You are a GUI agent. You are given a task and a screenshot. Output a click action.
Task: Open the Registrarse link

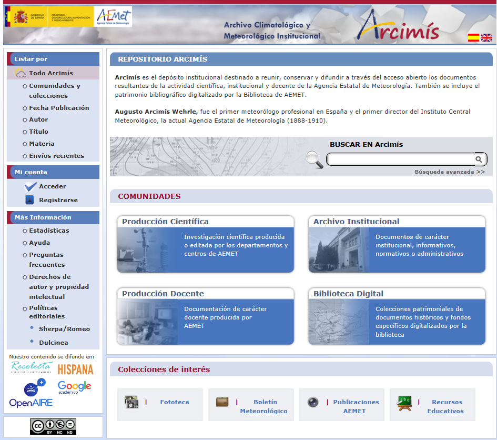58,200
